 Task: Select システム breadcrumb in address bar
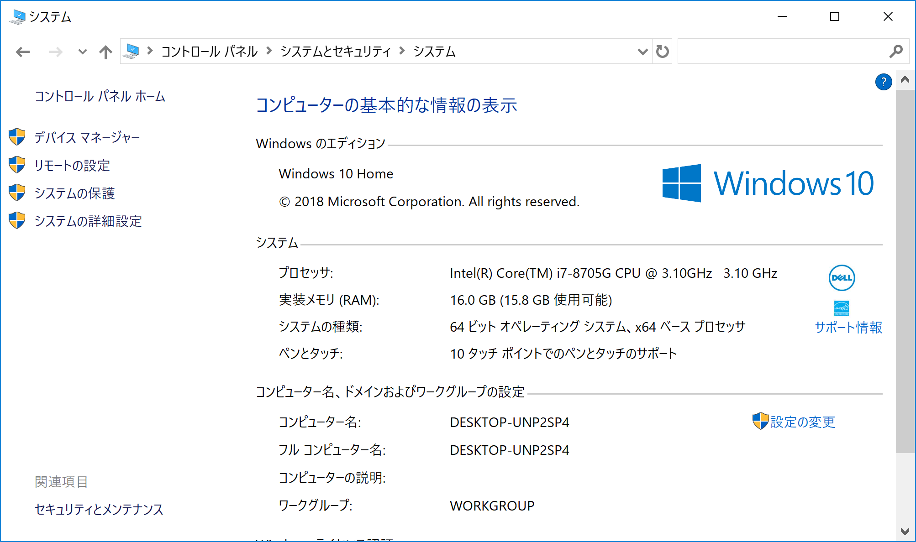point(434,52)
